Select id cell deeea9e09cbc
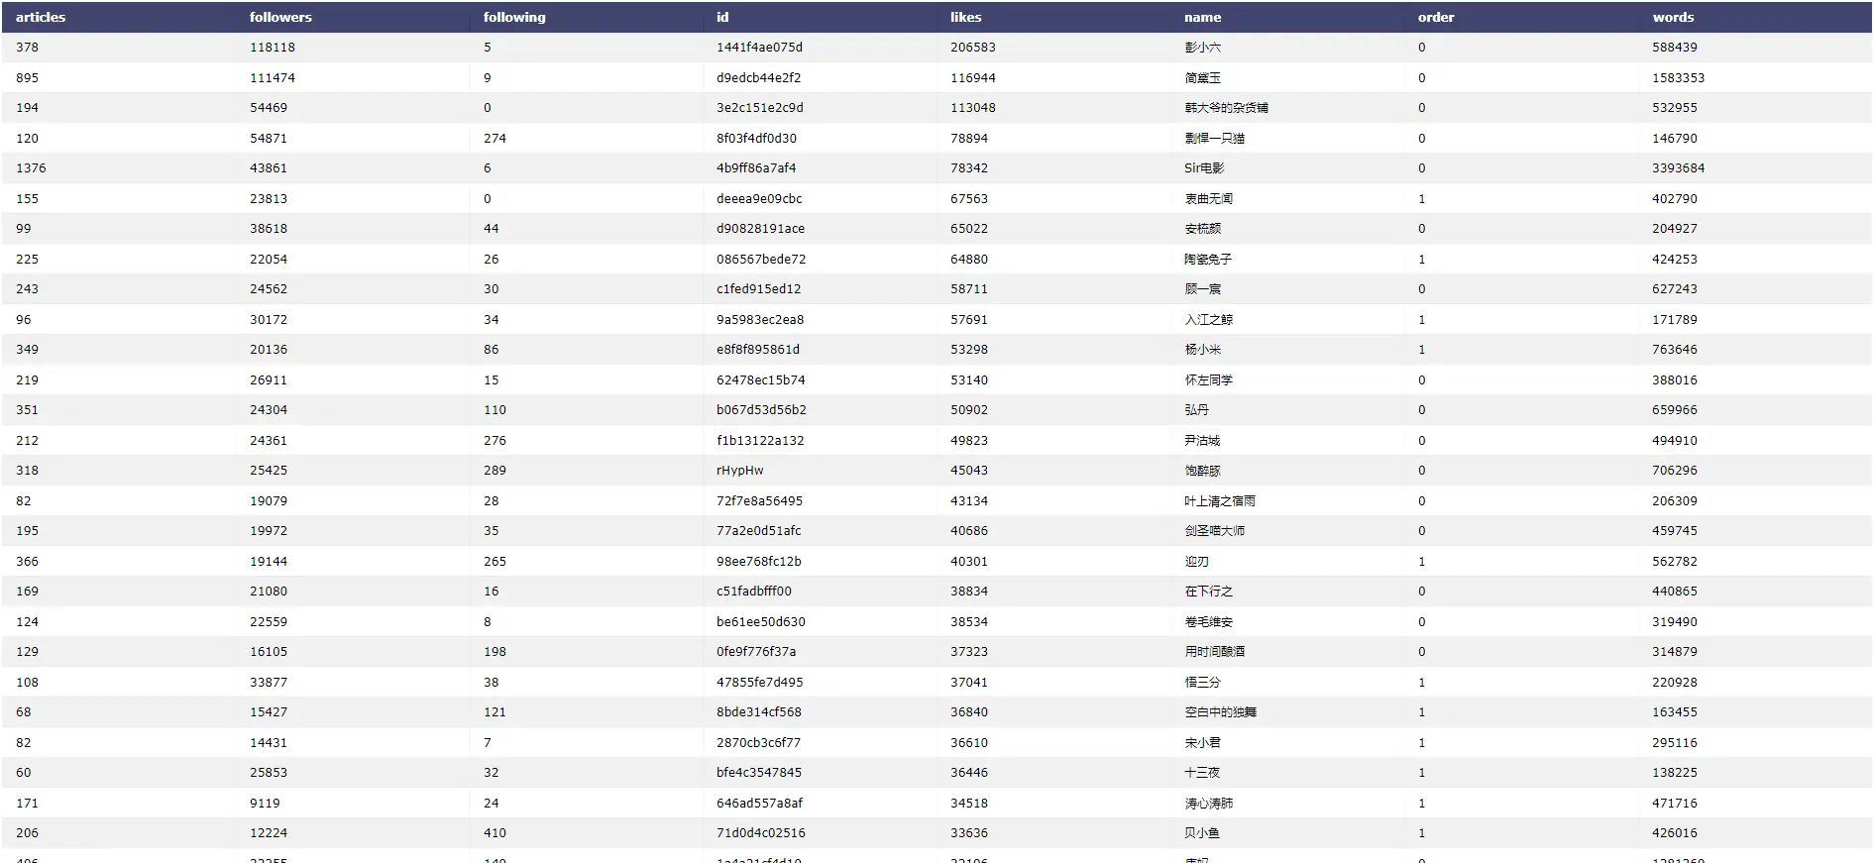Screen dimensions: 1874x863 click(x=759, y=198)
